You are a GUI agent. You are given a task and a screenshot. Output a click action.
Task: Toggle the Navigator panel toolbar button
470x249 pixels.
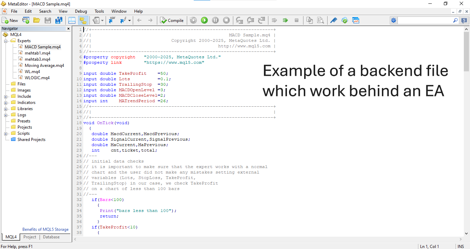pos(83,20)
